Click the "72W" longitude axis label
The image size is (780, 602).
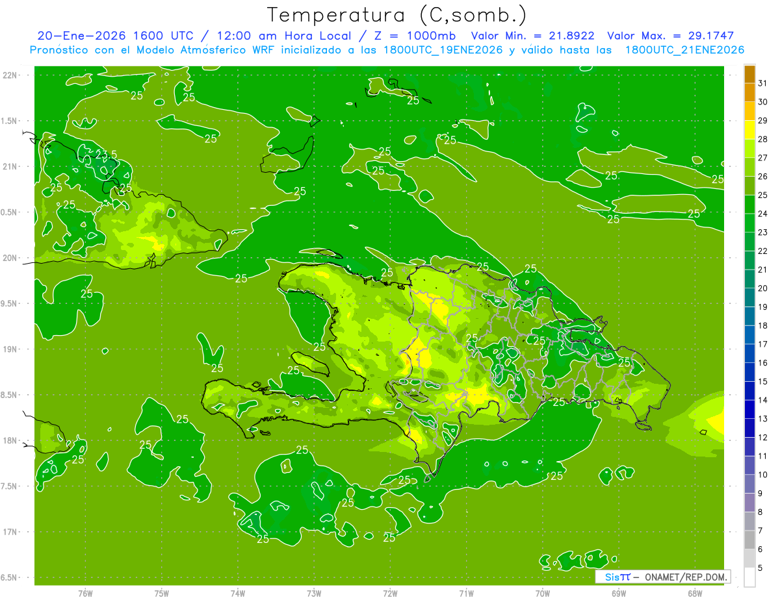coord(390,593)
